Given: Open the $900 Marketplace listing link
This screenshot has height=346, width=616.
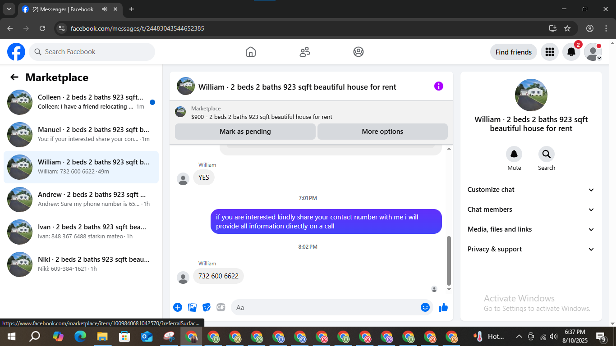Looking at the screenshot, I should click(x=262, y=117).
